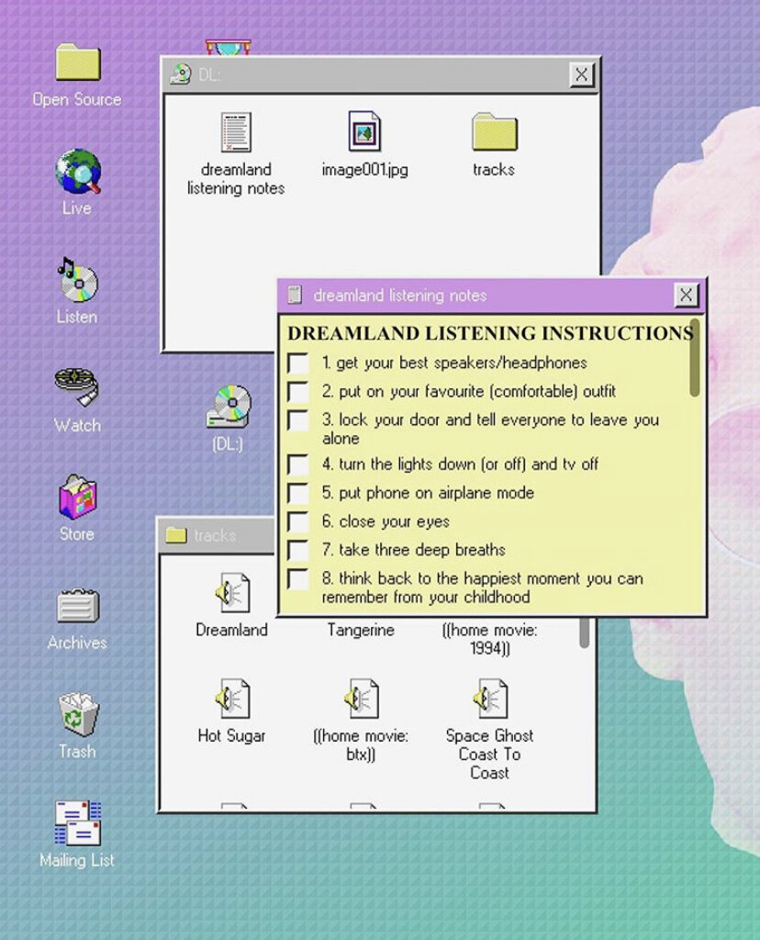Open the Live globe icon
Viewport: 760px width, 940px height.
tap(78, 172)
